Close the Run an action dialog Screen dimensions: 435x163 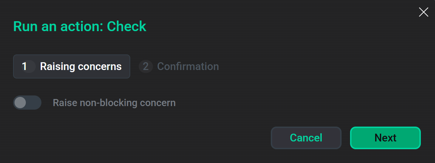[423, 12]
